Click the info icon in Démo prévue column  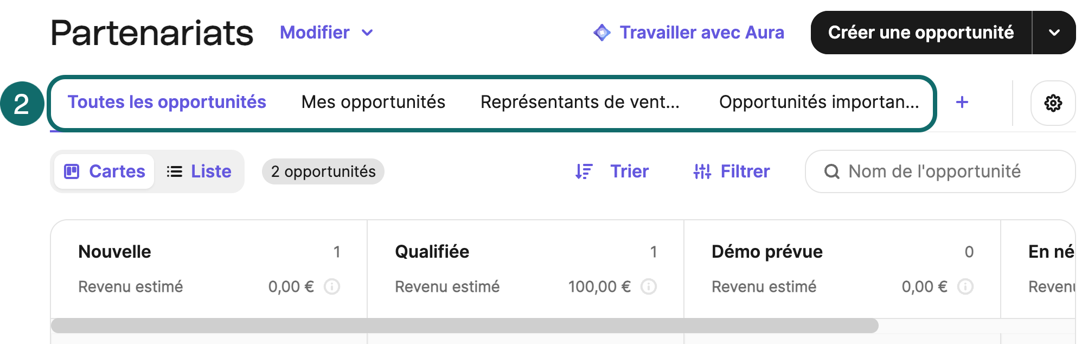965,286
